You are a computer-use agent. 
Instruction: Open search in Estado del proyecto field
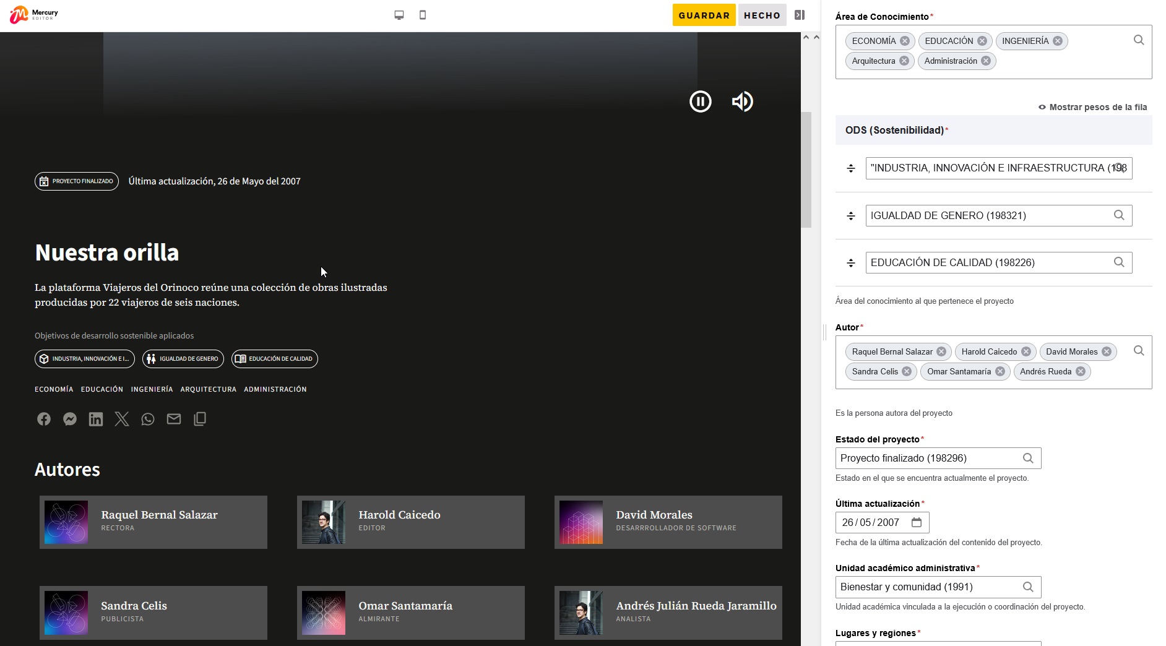pos(1028,458)
